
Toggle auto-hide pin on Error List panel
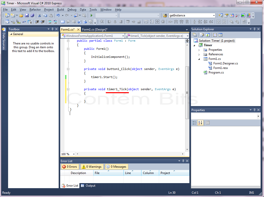point(183,161)
